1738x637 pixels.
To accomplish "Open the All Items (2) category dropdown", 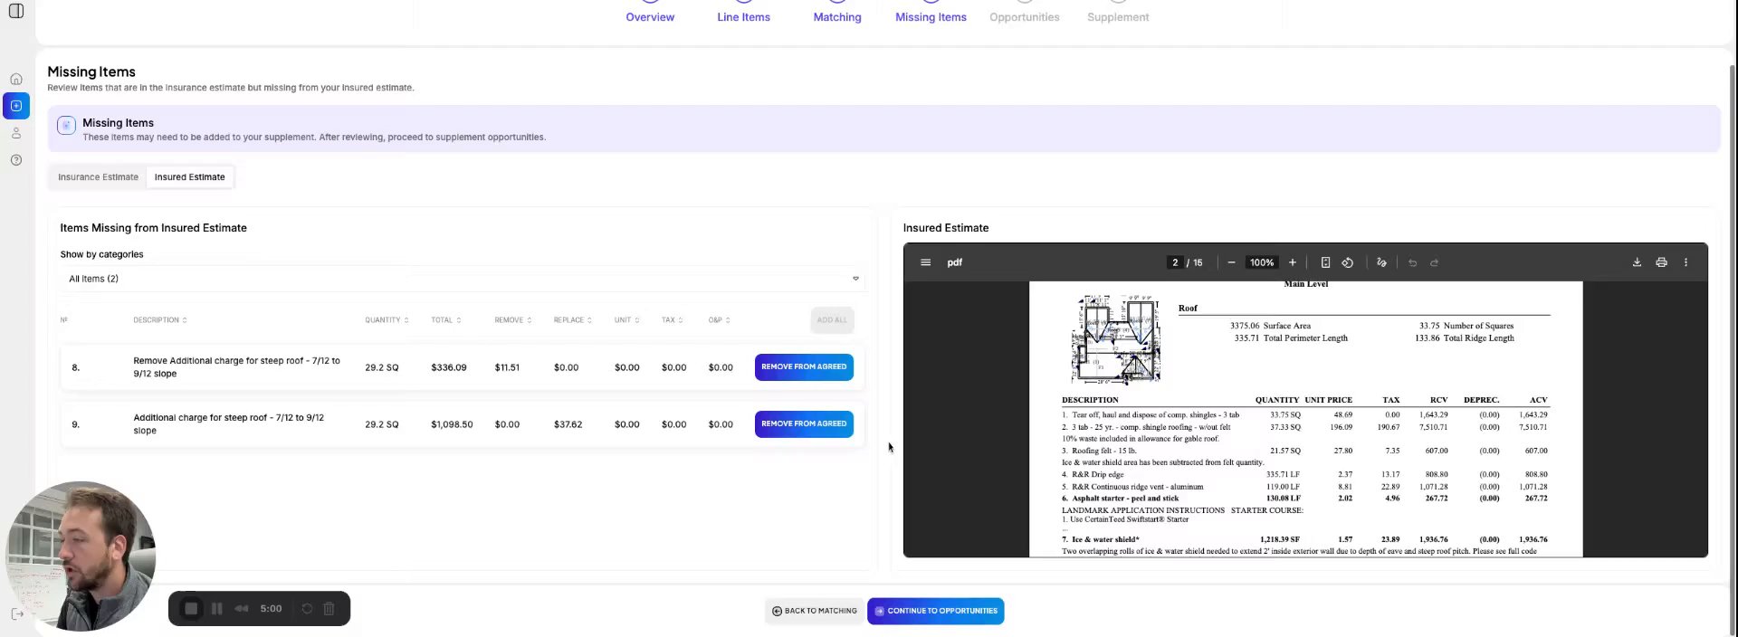I will point(463,279).
